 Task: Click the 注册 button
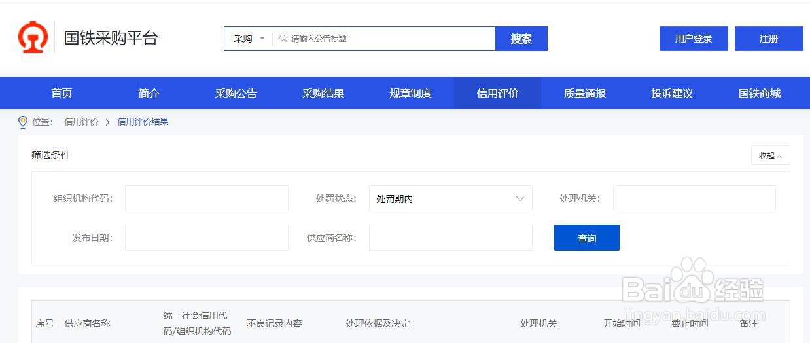[x=769, y=39]
